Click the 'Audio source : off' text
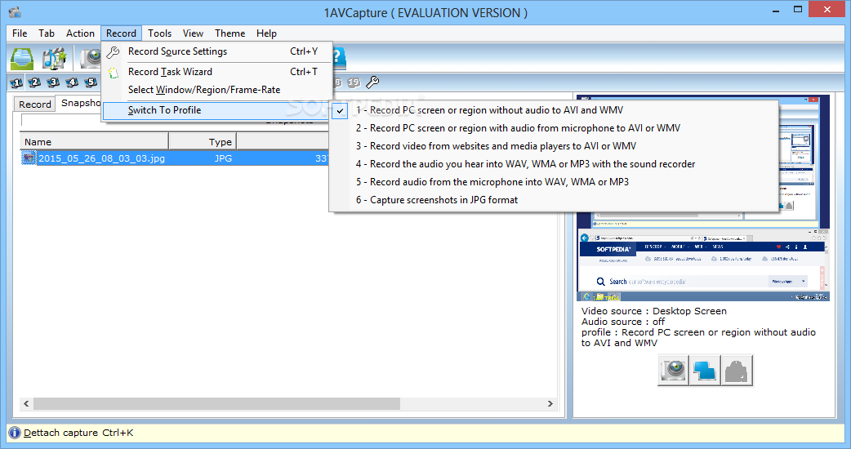Viewport: 851px width, 449px height. (623, 322)
